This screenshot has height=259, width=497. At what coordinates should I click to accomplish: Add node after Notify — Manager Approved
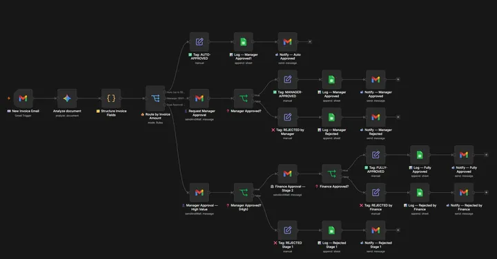(x=398, y=79)
